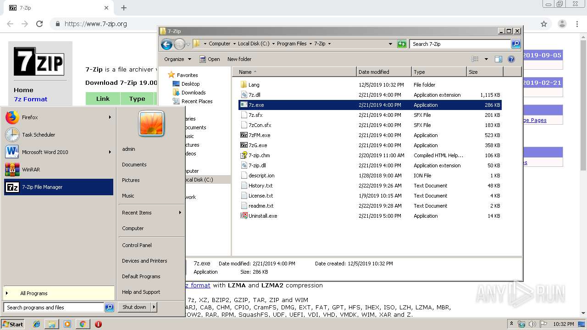Select Local Disk (C:) in navigation pane
This screenshot has height=330, width=587.
pyautogui.click(x=199, y=180)
